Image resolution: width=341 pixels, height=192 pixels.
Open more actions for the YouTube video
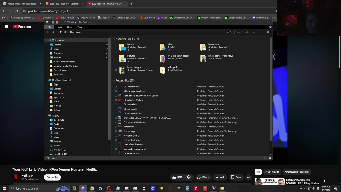249,177
